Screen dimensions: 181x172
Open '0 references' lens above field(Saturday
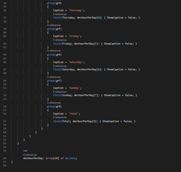[x=60, y=66]
